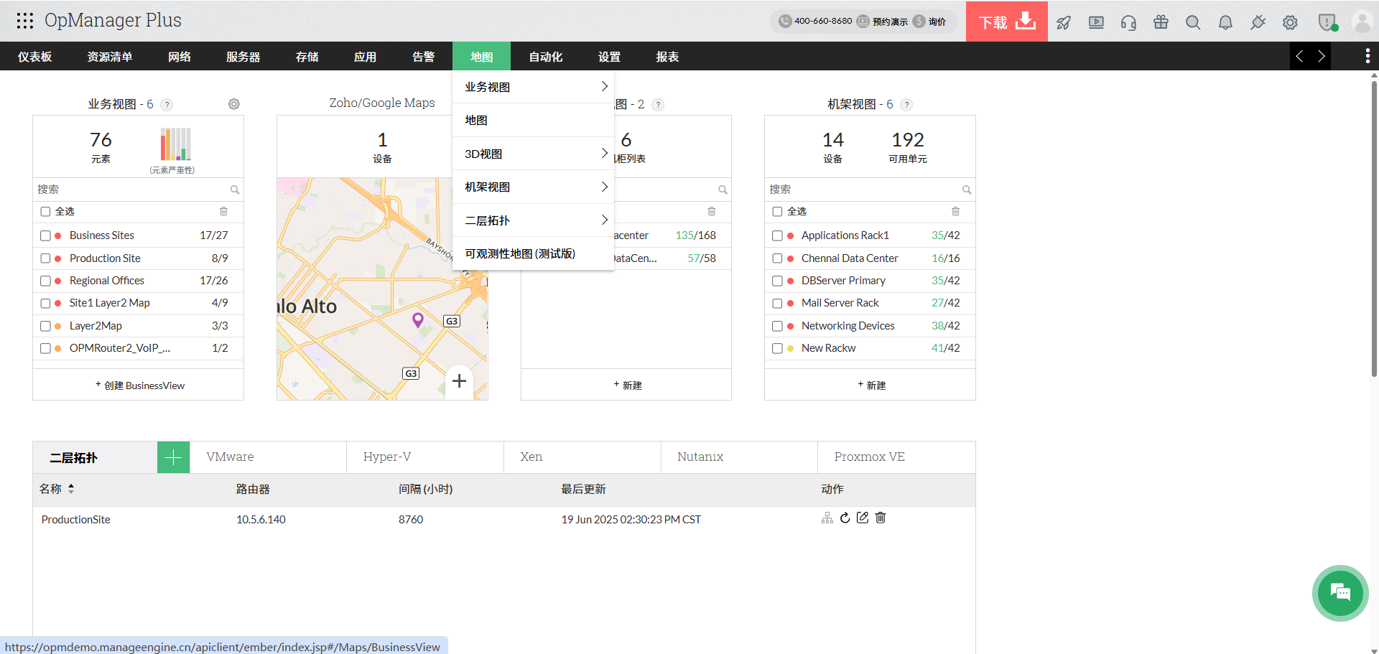Image resolution: width=1379 pixels, height=654 pixels.
Task: Select the refresh icon for ProductionSite topology
Action: pos(845,518)
